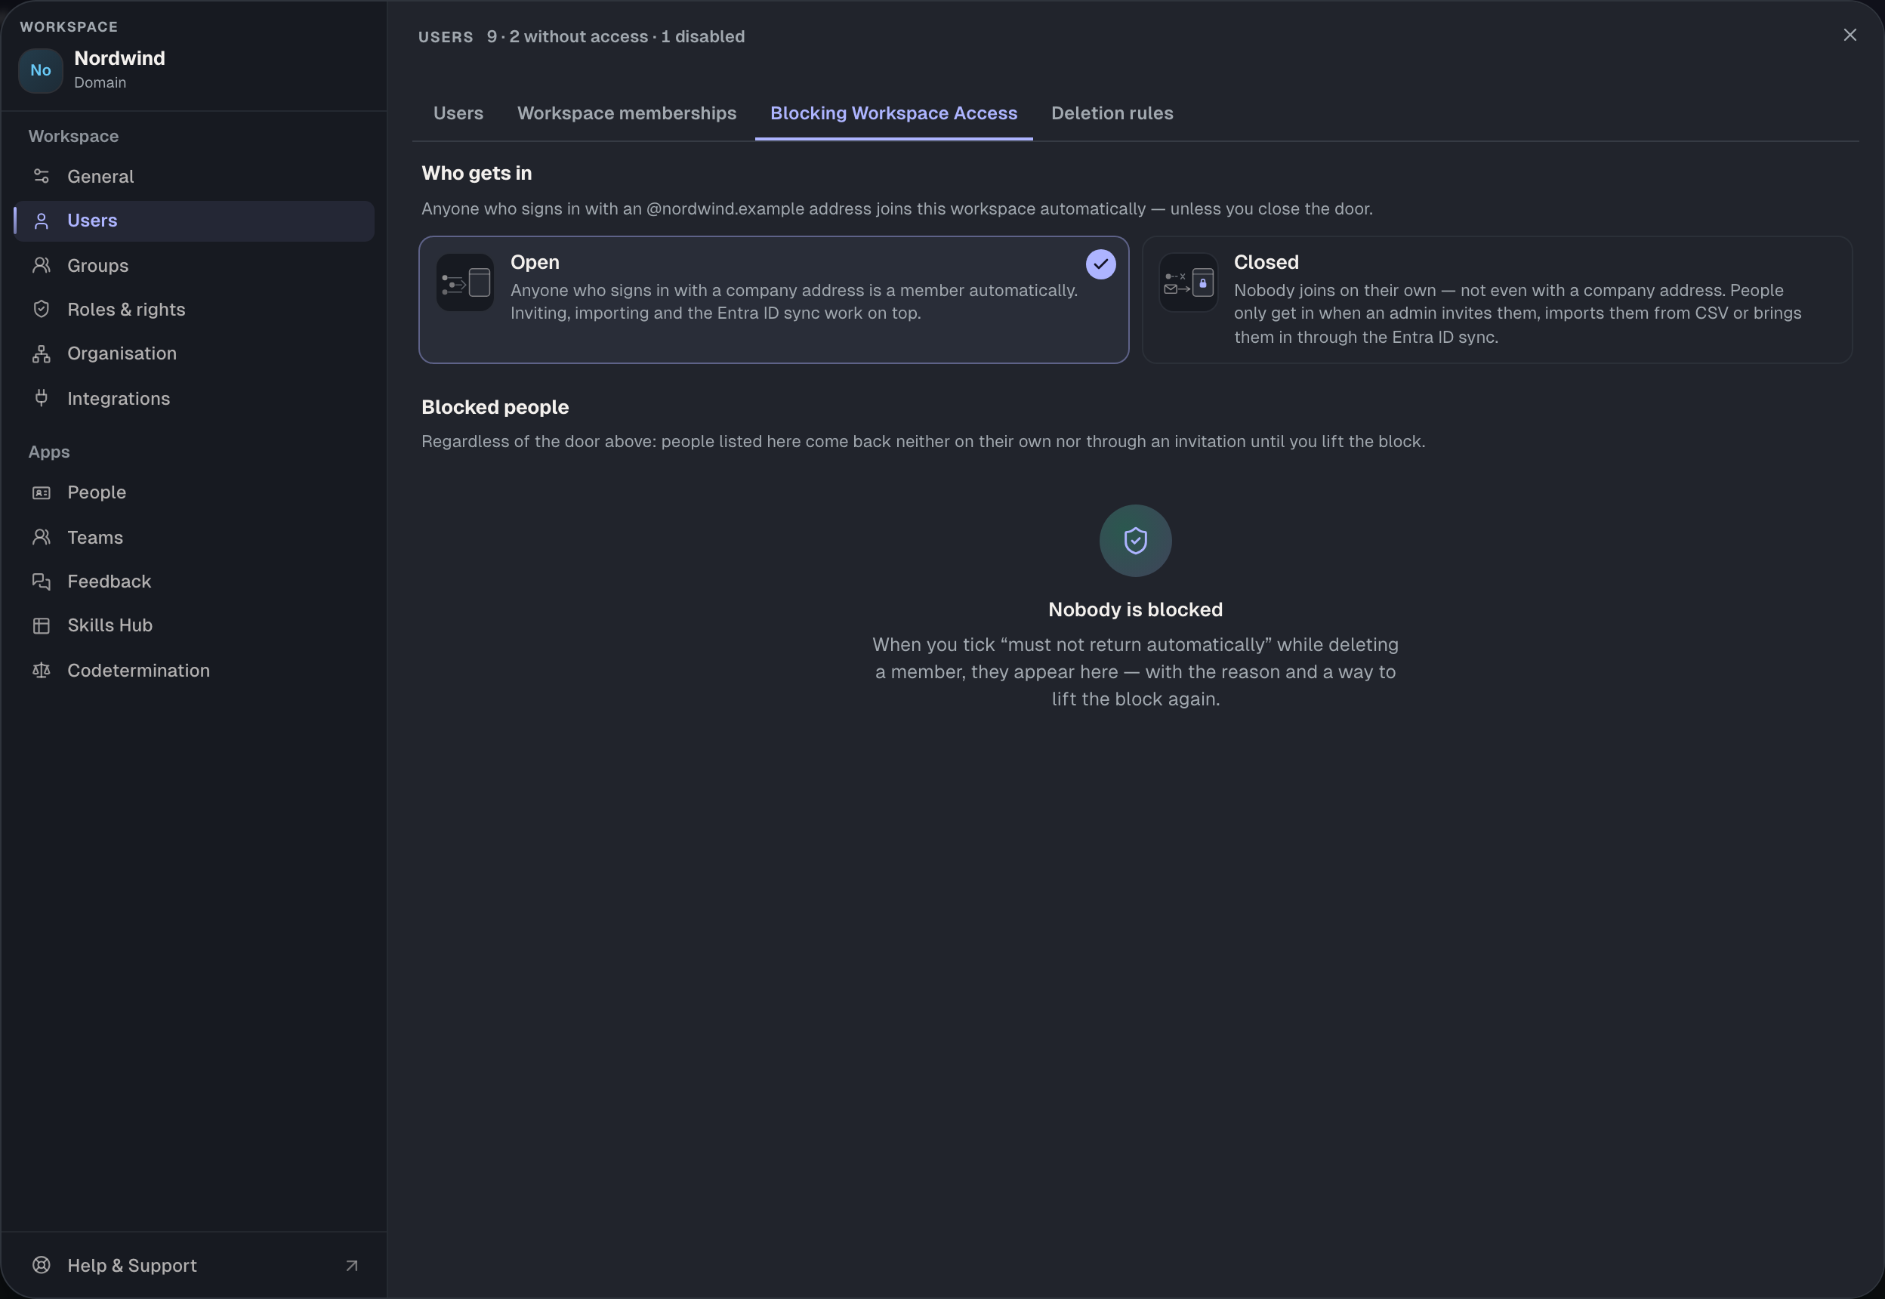Click the People ID card icon
The height and width of the screenshot is (1299, 1885).
click(x=42, y=492)
